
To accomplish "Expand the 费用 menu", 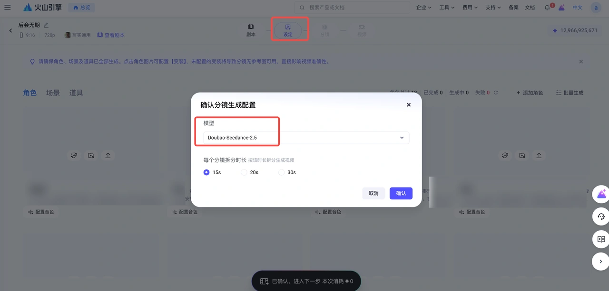I will 470,8.
